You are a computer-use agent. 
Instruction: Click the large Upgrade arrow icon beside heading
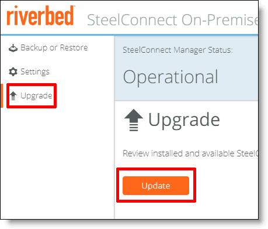[134, 120]
